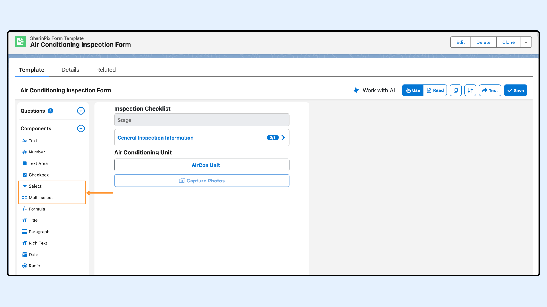Switch form to Use mode
547x307 pixels.
pos(413,90)
